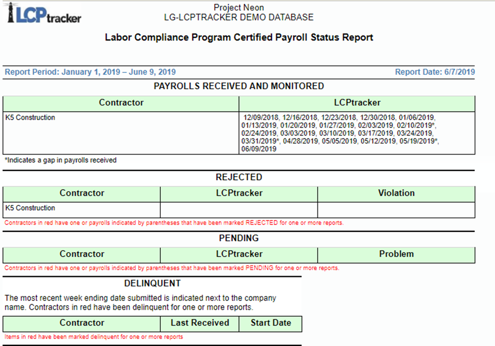Screen dimensions: 495x346
Task: Click the payroll dates list cell
Action: coord(357,133)
